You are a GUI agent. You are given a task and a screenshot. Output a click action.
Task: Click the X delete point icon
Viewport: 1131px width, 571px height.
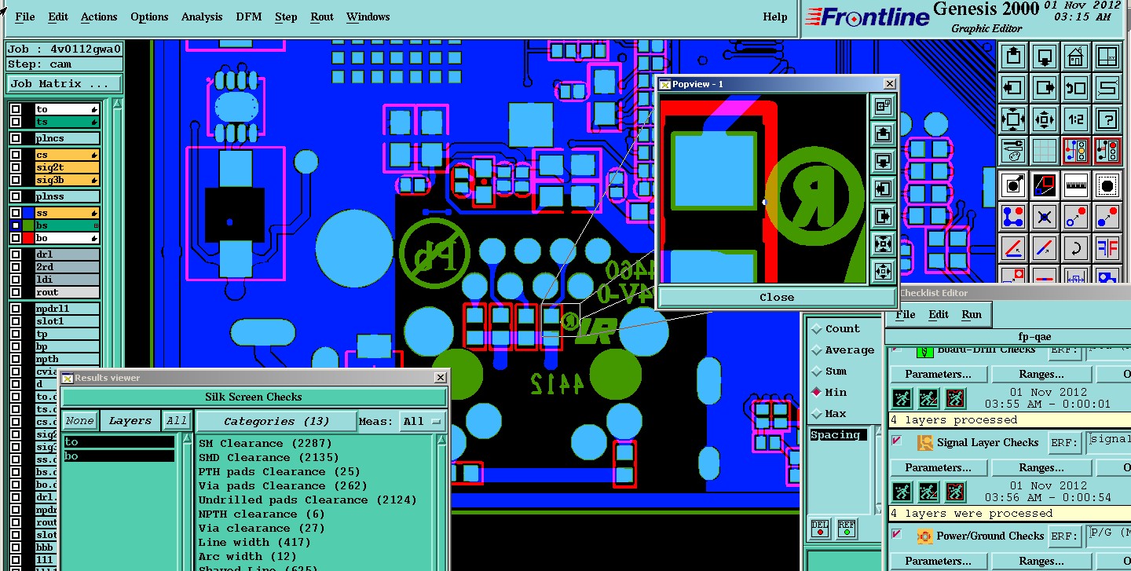click(1044, 217)
